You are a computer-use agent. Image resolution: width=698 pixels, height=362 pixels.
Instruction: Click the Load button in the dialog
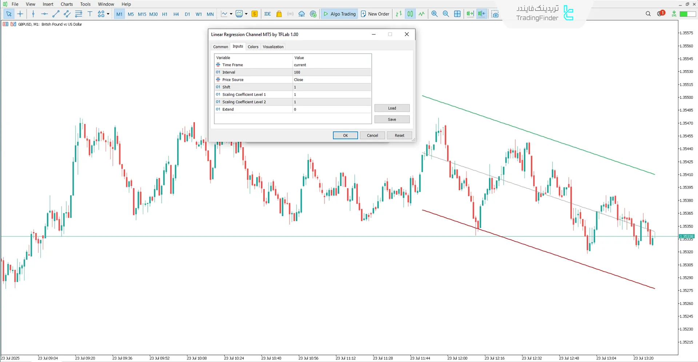(x=392, y=108)
